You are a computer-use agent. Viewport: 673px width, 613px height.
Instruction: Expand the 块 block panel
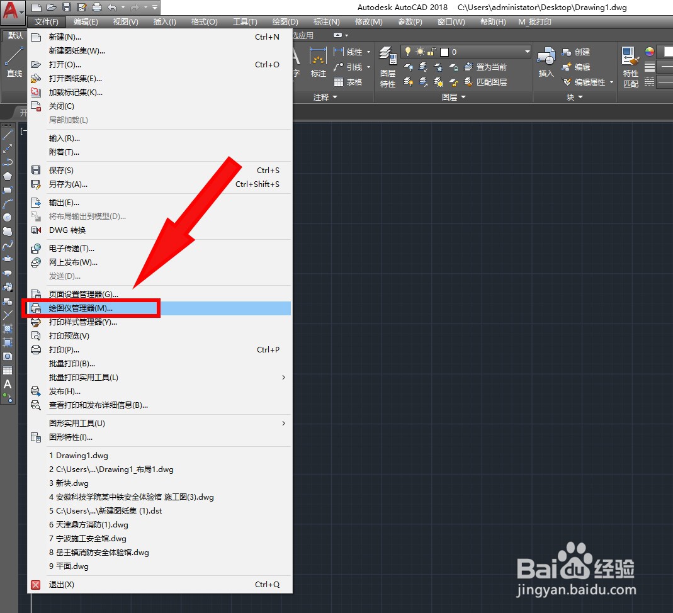(575, 98)
